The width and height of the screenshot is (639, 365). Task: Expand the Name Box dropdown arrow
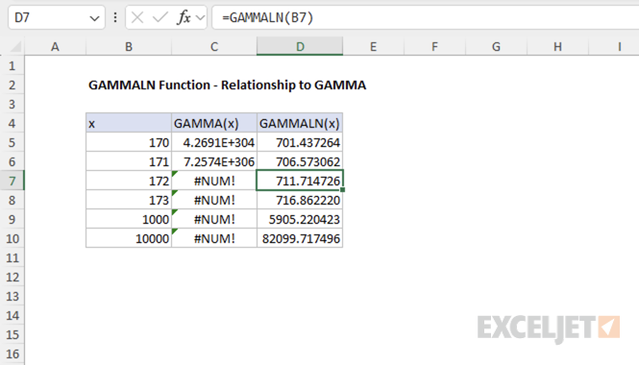tap(94, 18)
